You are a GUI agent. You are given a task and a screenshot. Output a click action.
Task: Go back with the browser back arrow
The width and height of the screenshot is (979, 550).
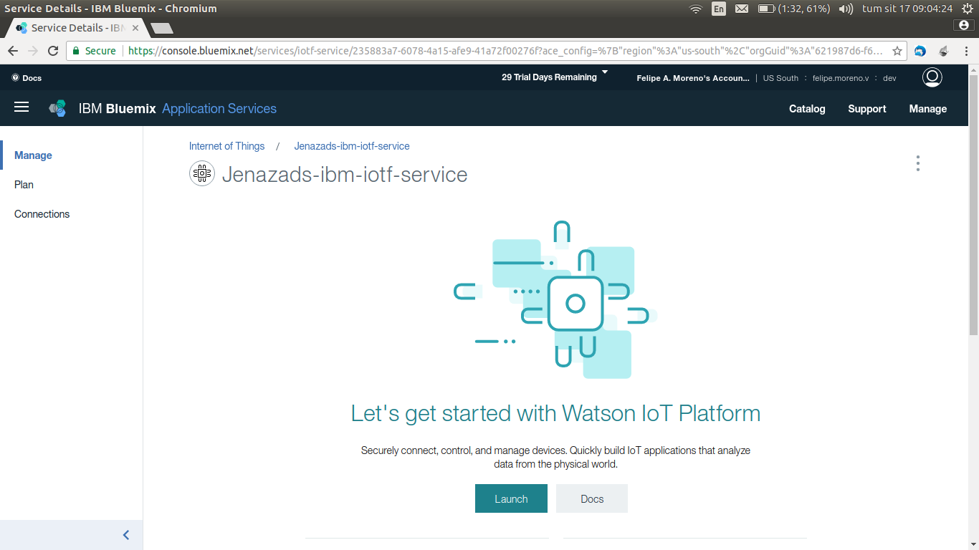point(13,51)
